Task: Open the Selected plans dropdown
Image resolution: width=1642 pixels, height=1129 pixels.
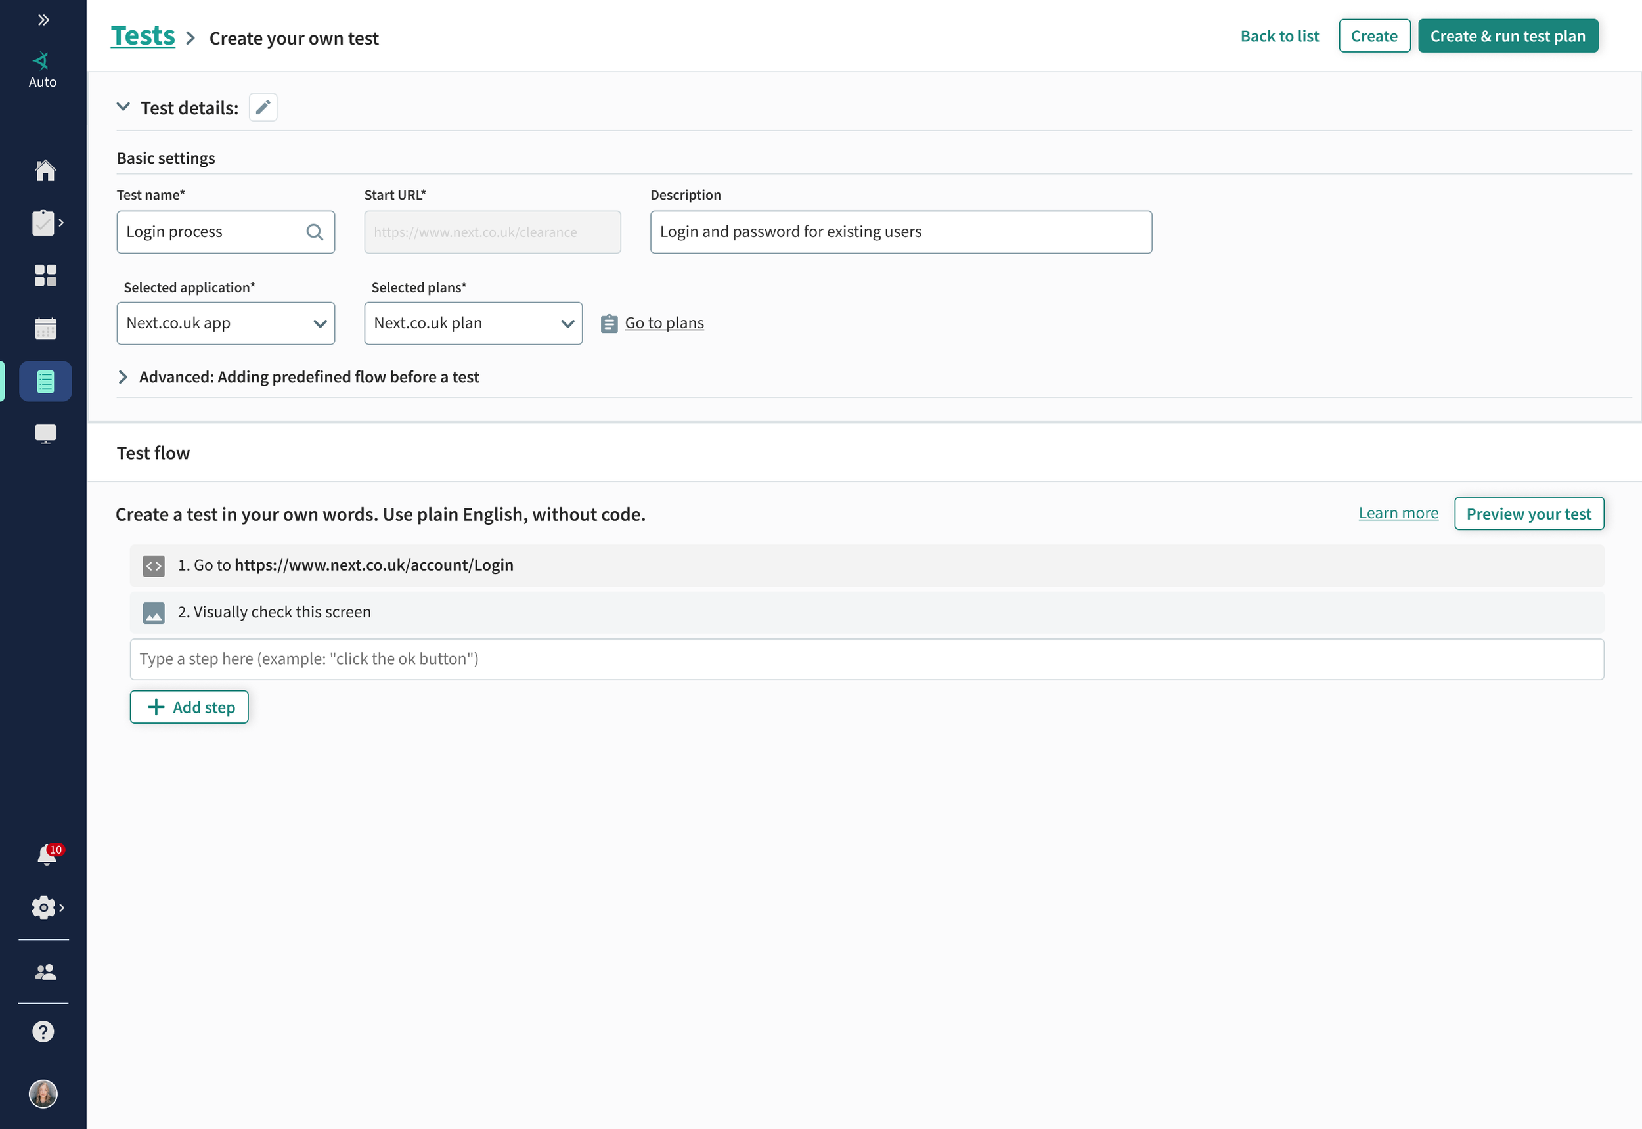Action: pyautogui.click(x=474, y=323)
